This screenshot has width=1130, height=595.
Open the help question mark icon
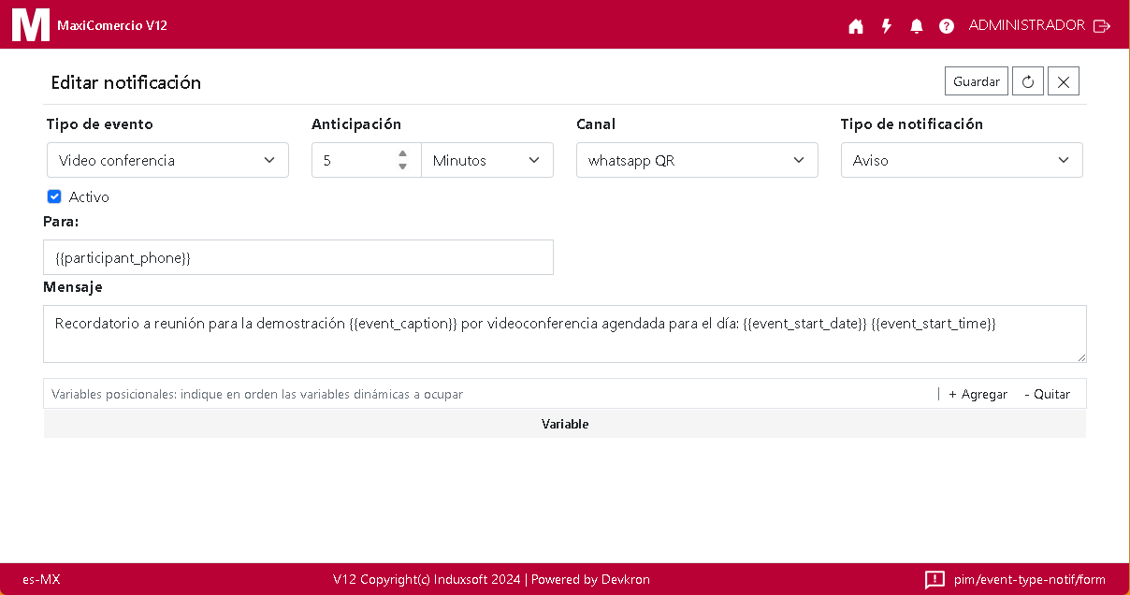tap(946, 26)
